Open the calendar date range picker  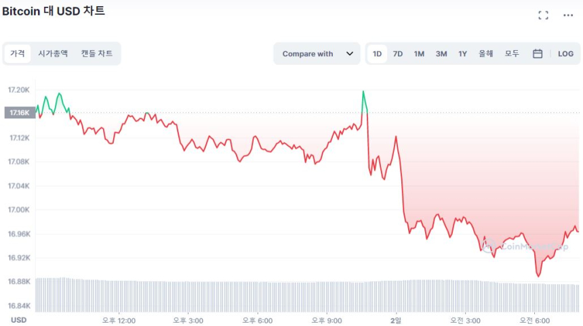click(x=538, y=54)
